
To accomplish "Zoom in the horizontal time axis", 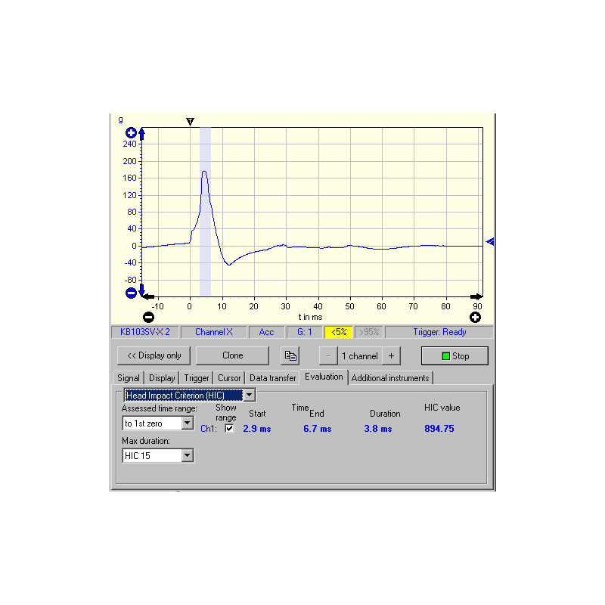I will 475,317.
